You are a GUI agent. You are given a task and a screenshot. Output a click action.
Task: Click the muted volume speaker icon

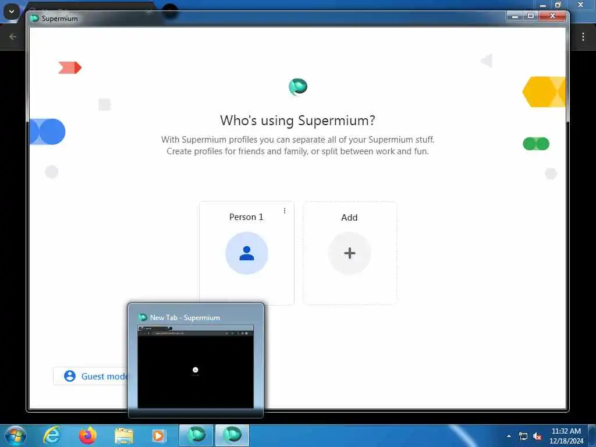pyautogui.click(x=537, y=437)
